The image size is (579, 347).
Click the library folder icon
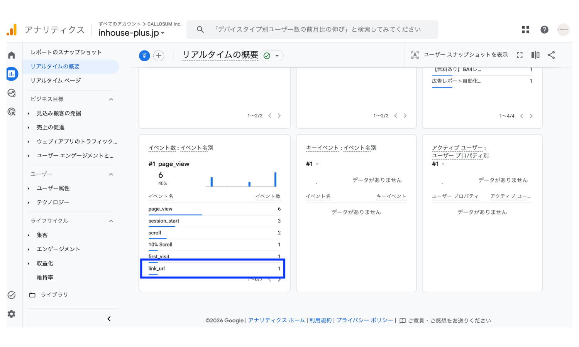(32, 295)
